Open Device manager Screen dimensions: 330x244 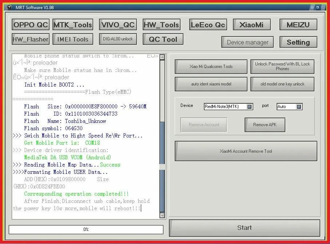pos(247,42)
